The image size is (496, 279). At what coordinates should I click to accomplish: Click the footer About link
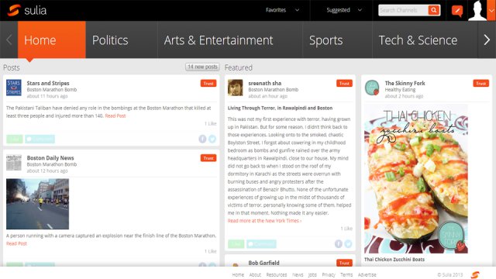tap(255, 275)
